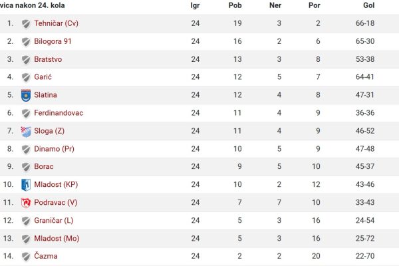Viewport: 399px width, 266px height.
Task: Open the Ferdinandovac team page
Action: click(x=59, y=113)
